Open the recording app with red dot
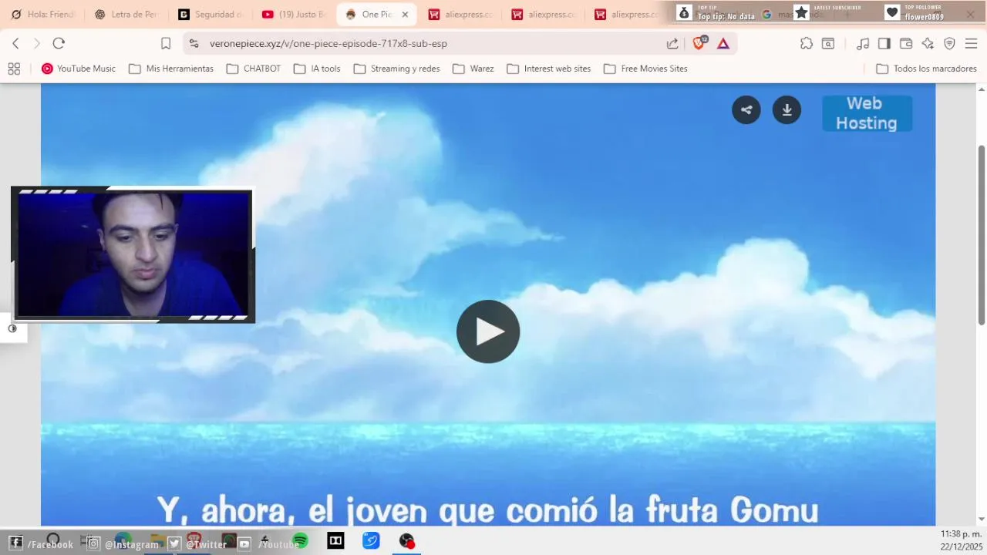987x555 pixels. coord(407,541)
